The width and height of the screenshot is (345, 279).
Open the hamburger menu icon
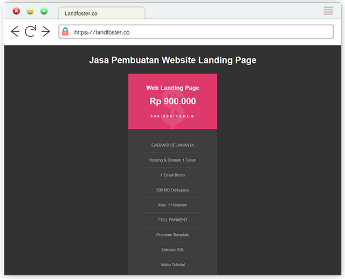[328, 11]
